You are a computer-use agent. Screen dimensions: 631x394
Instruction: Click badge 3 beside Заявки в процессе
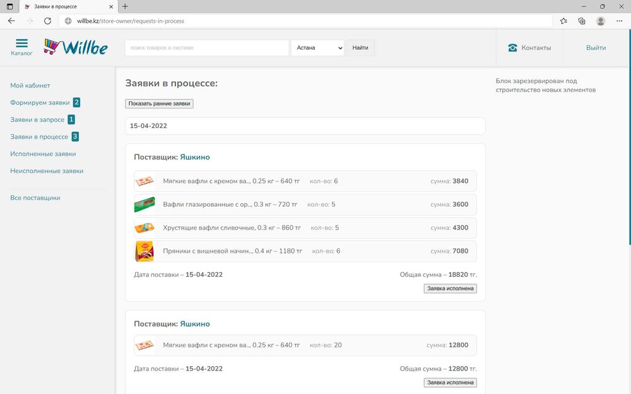pos(75,137)
